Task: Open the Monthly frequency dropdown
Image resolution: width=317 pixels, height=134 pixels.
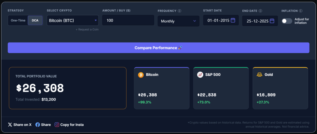Action: coord(178,21)
